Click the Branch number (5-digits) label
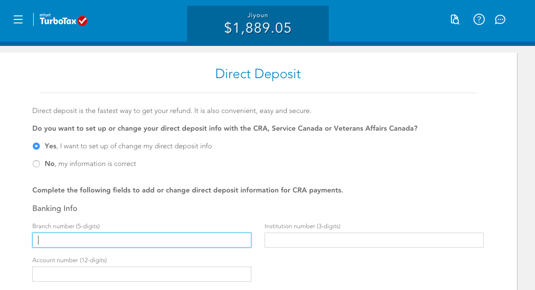 click(66, 226)
